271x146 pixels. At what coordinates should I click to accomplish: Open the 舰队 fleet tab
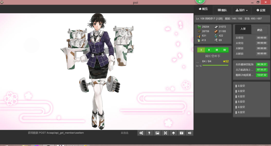click(222, 10)
